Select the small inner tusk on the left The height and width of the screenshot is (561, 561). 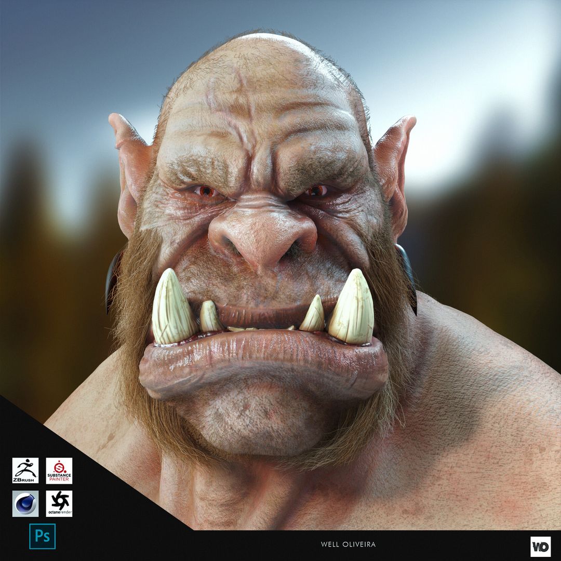click(x=209, y=317)
